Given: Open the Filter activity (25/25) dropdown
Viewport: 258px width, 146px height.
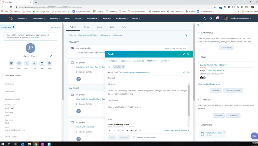Looking at the screenshot, I should coord(87,35).
